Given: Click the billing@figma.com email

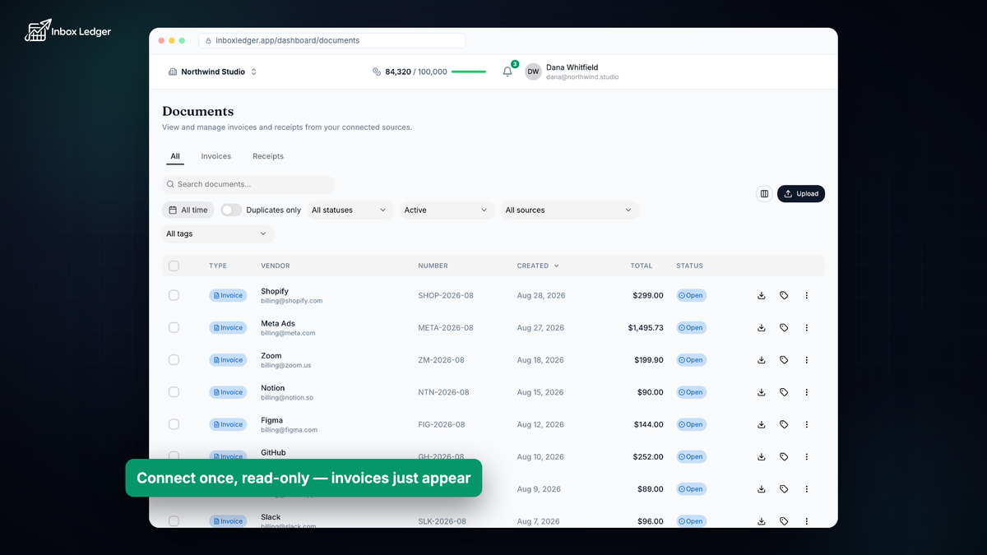Looking at the screenshot, I should coord(289,430).
